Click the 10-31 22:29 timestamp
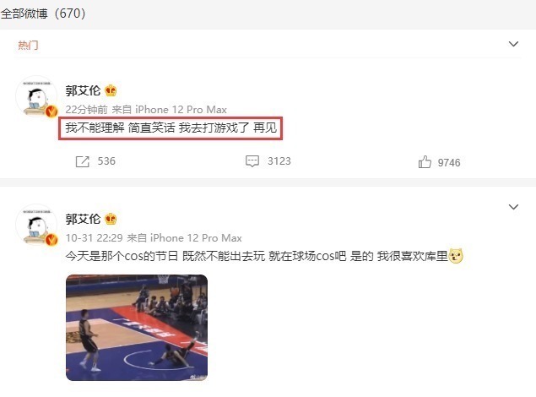 (x=95, y=237)
